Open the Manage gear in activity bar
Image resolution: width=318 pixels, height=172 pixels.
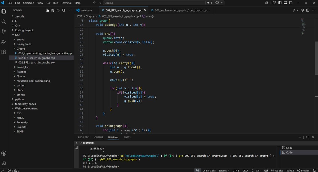4,163
